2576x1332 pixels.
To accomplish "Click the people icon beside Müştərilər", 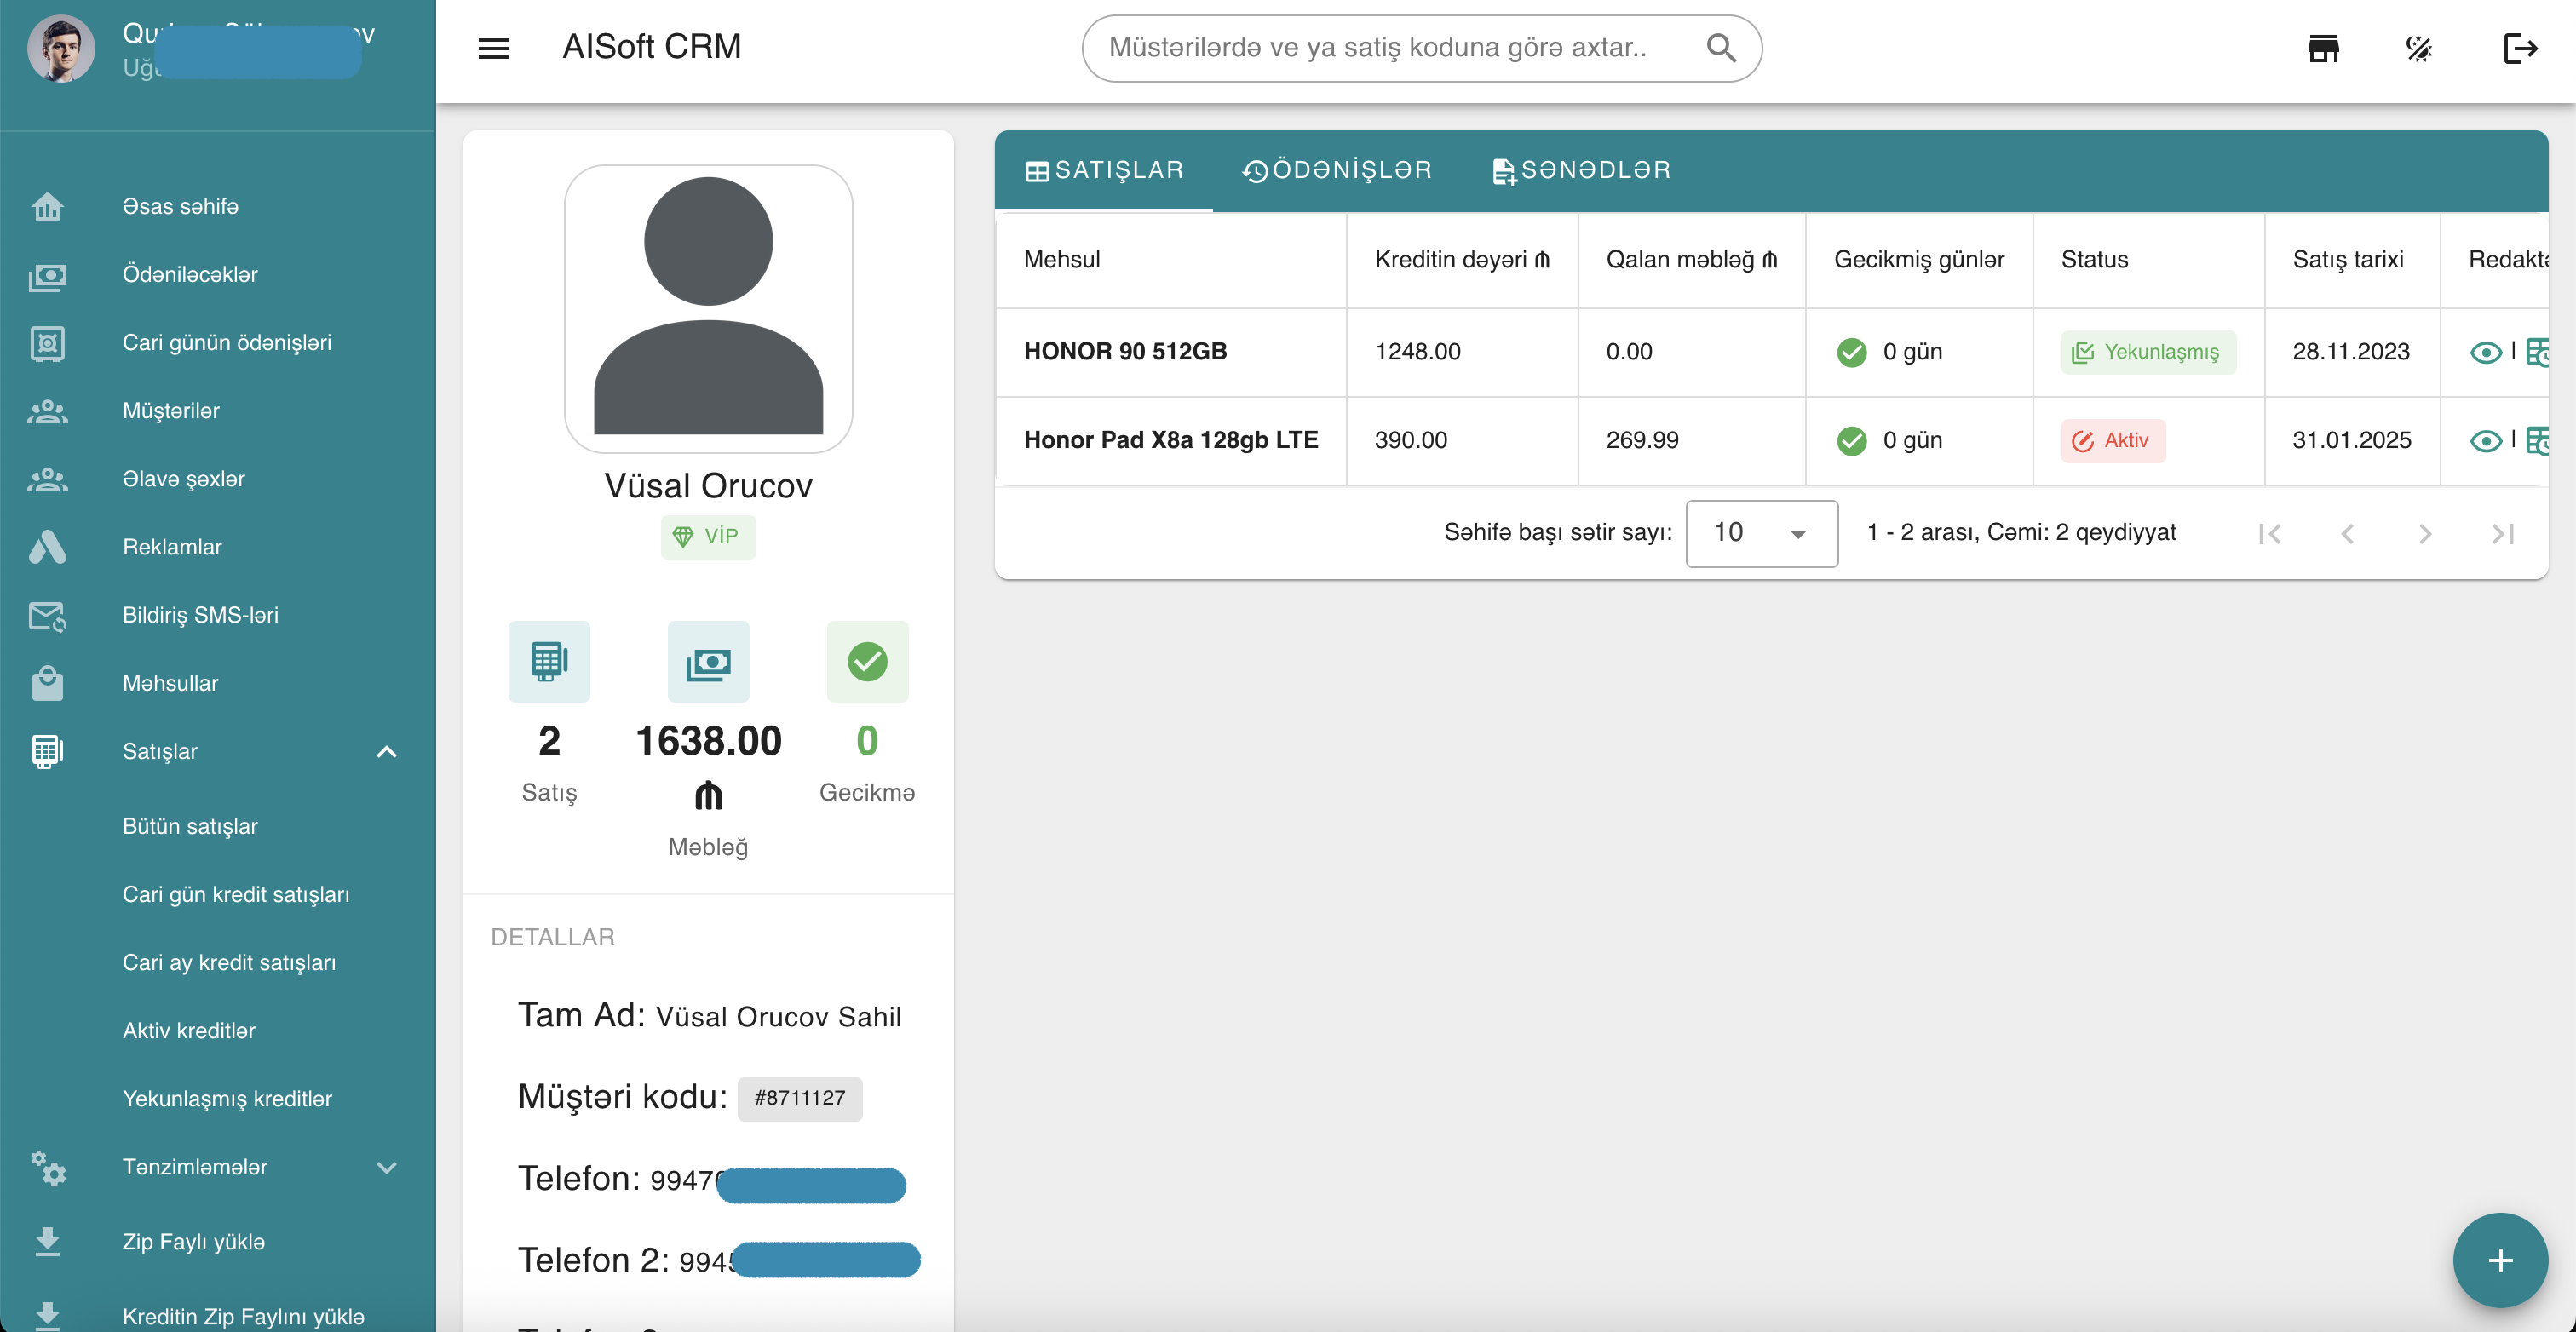I will click(47, 411).
